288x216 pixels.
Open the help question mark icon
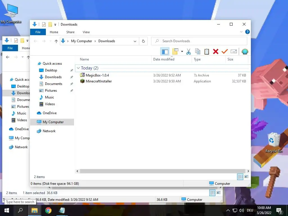(x=247, y=32)
